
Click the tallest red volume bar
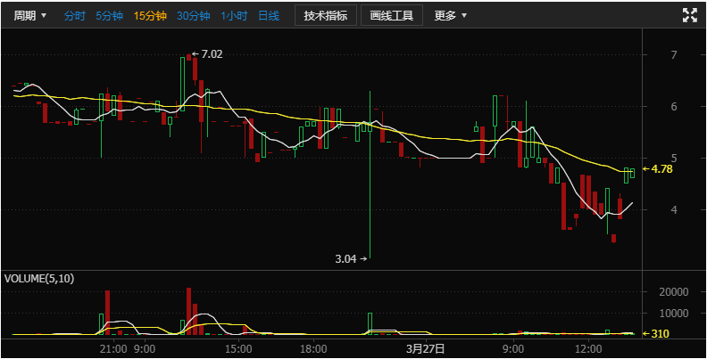tap(188, 311)
